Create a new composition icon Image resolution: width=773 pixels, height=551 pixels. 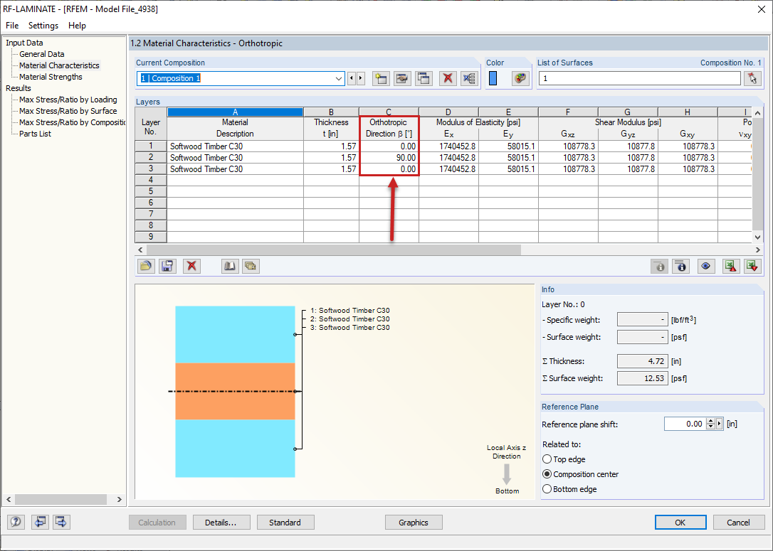click(381, 78)
